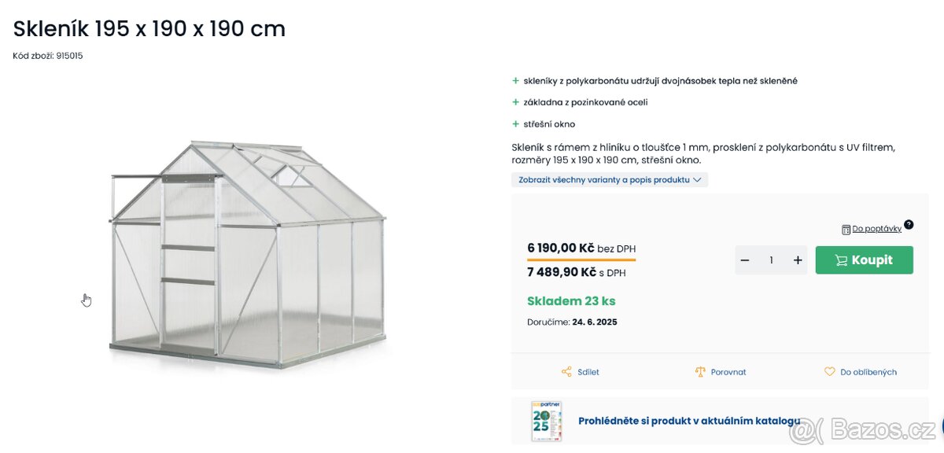Click the list icon beside Do poptávky
944x453 pixels.
pyautogui.click(x=846, y=230)
